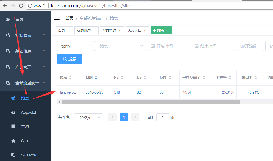Click the uv开始数 input field
Image resolution: width=273 pixels, height=161 pixels.
point(250,46)
